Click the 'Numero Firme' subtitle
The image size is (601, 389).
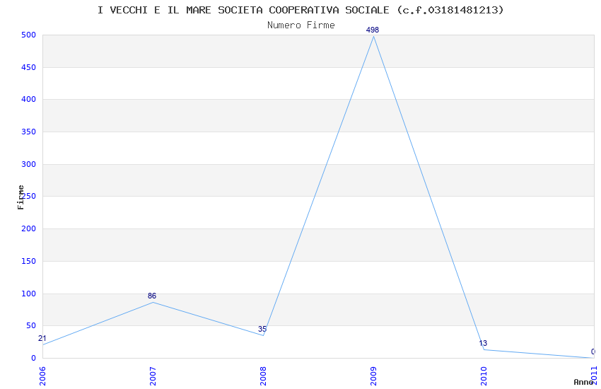(x=301, y=25)
